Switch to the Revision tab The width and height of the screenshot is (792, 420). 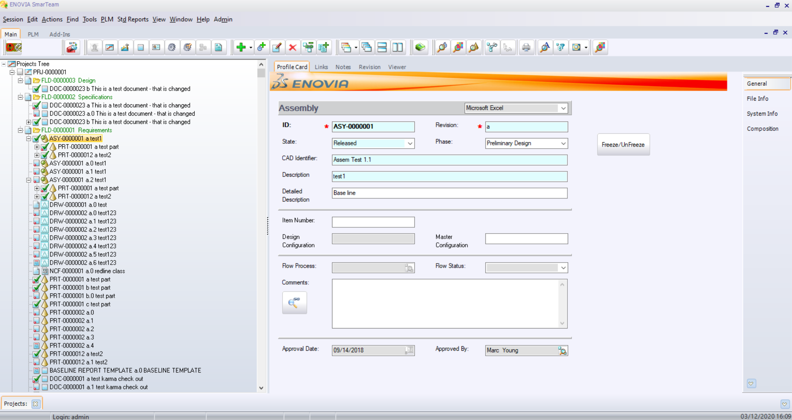tap(369, 67)
